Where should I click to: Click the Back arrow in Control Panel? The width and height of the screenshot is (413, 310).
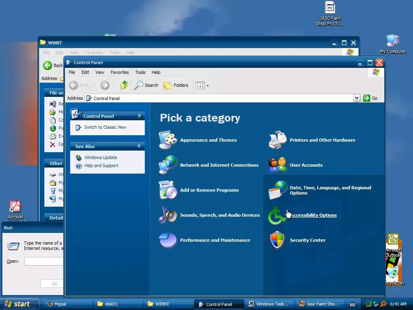tap(79, 85)
